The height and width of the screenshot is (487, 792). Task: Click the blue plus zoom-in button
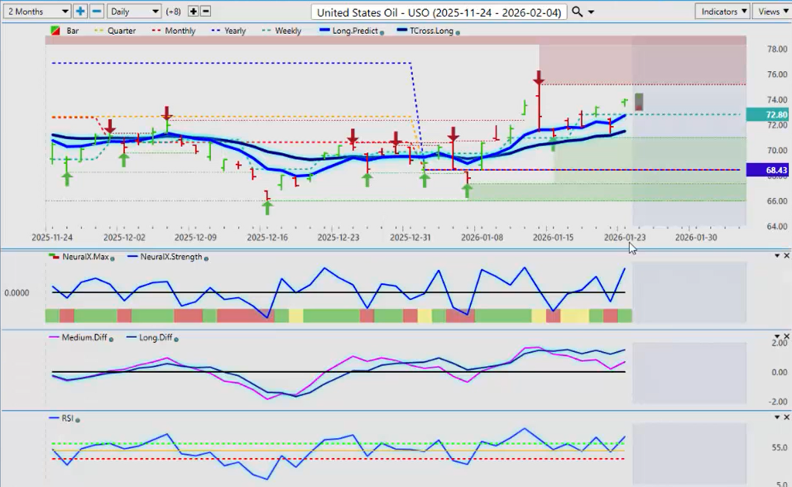tap(80, 12)
